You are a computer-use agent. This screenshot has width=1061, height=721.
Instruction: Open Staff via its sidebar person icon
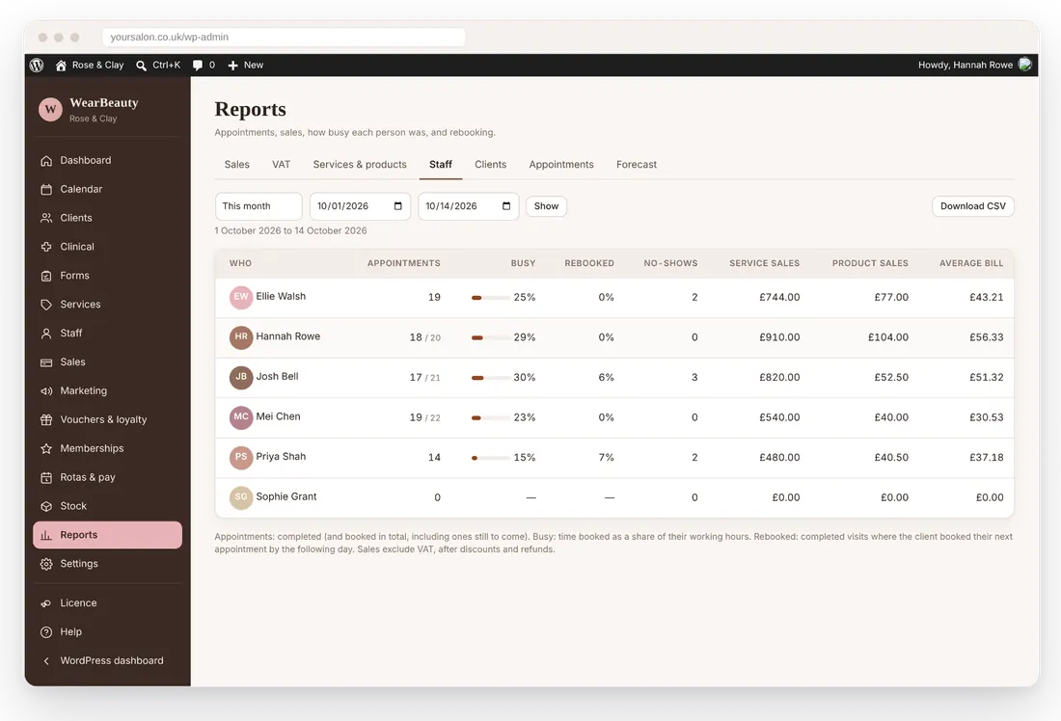46,334
